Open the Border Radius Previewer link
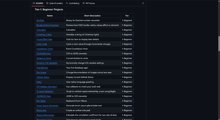This screenshot has width=220, height=120. pos(48,25)
